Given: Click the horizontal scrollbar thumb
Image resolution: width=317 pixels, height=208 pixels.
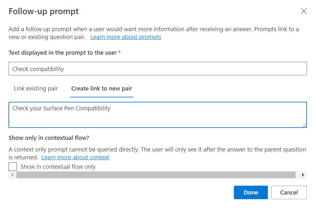Looking at the screenshot, I should coord(156,175).
